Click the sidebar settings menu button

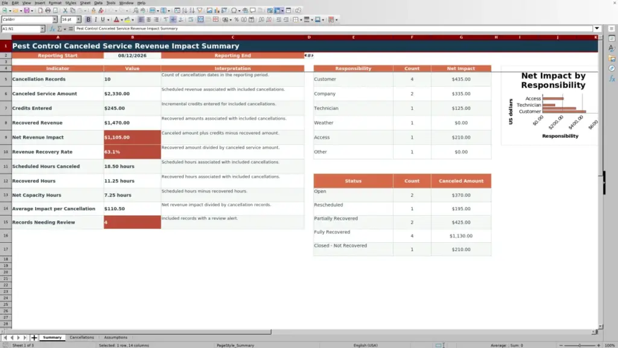[x=612, y=28]
